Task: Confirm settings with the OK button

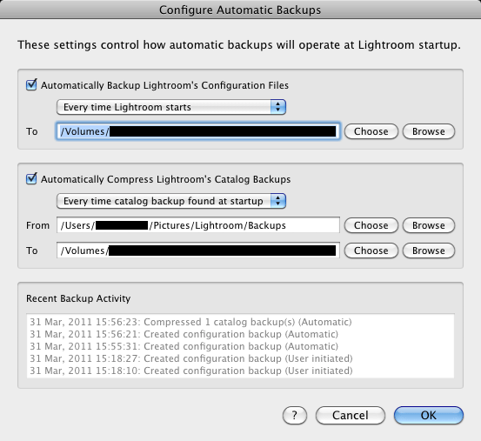Action: coord(429,415)
